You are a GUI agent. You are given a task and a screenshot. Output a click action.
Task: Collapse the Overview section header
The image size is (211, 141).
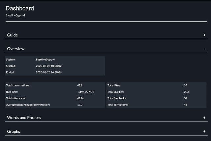tap(16, 49)
